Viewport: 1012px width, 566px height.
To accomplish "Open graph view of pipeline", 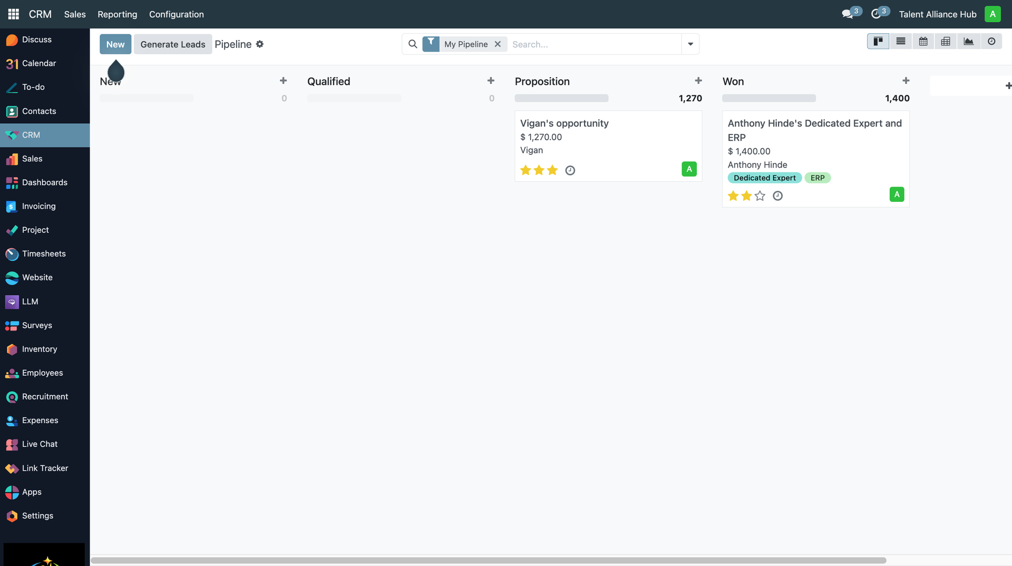I will 969,42.
